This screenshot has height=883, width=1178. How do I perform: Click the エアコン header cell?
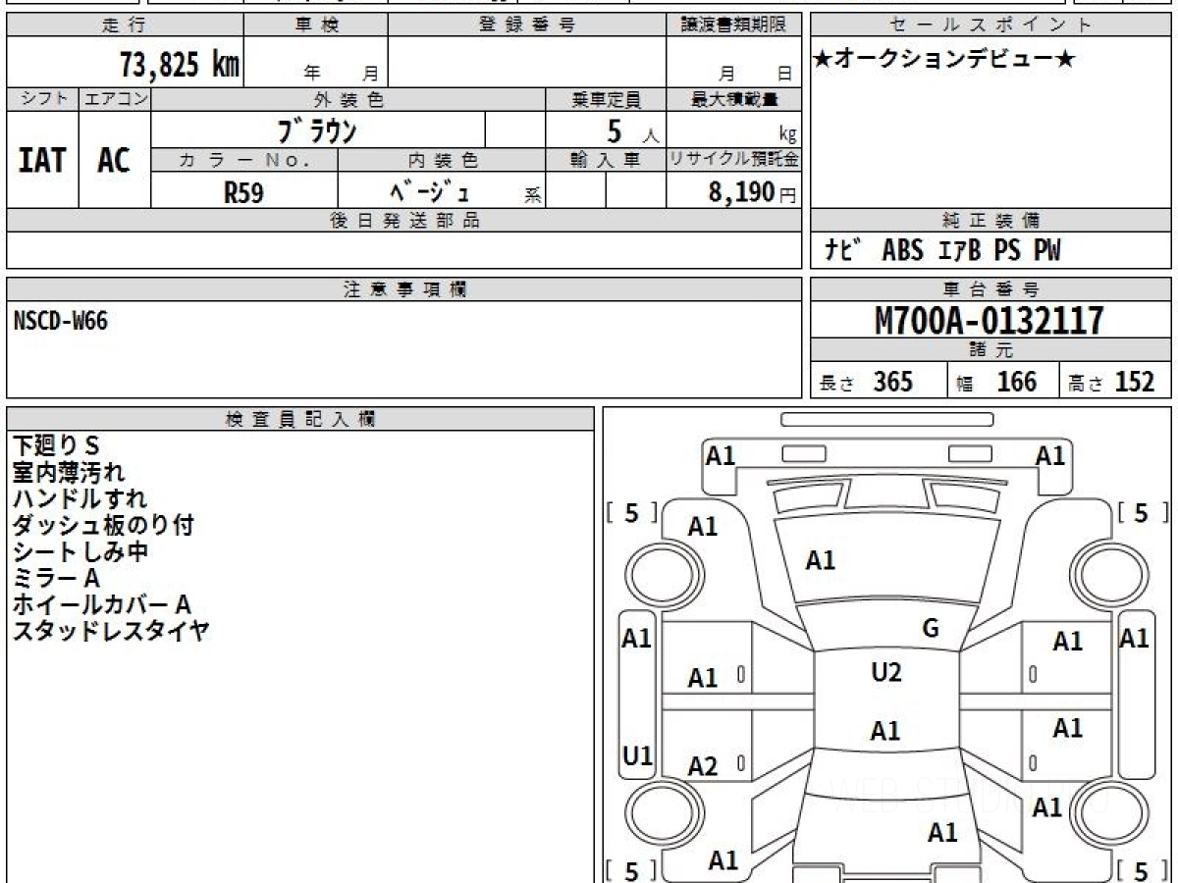[115, 99]
